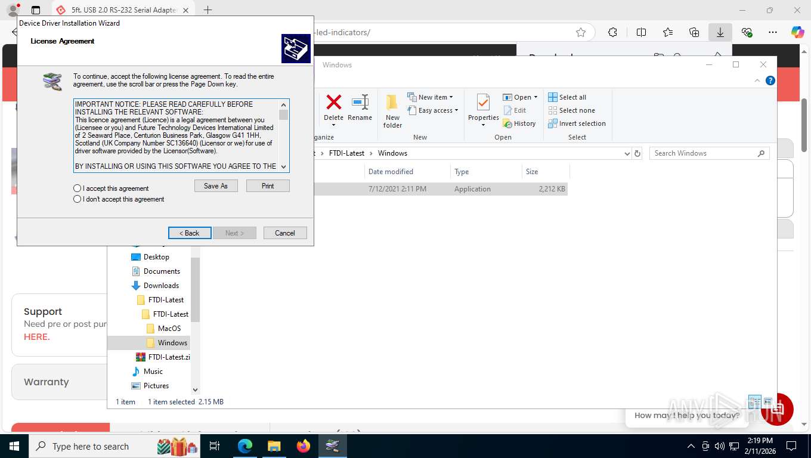Click Invert selection in Explorer ribbon
The height and width of the screenshot is (458, 811).
click(577, 123)
